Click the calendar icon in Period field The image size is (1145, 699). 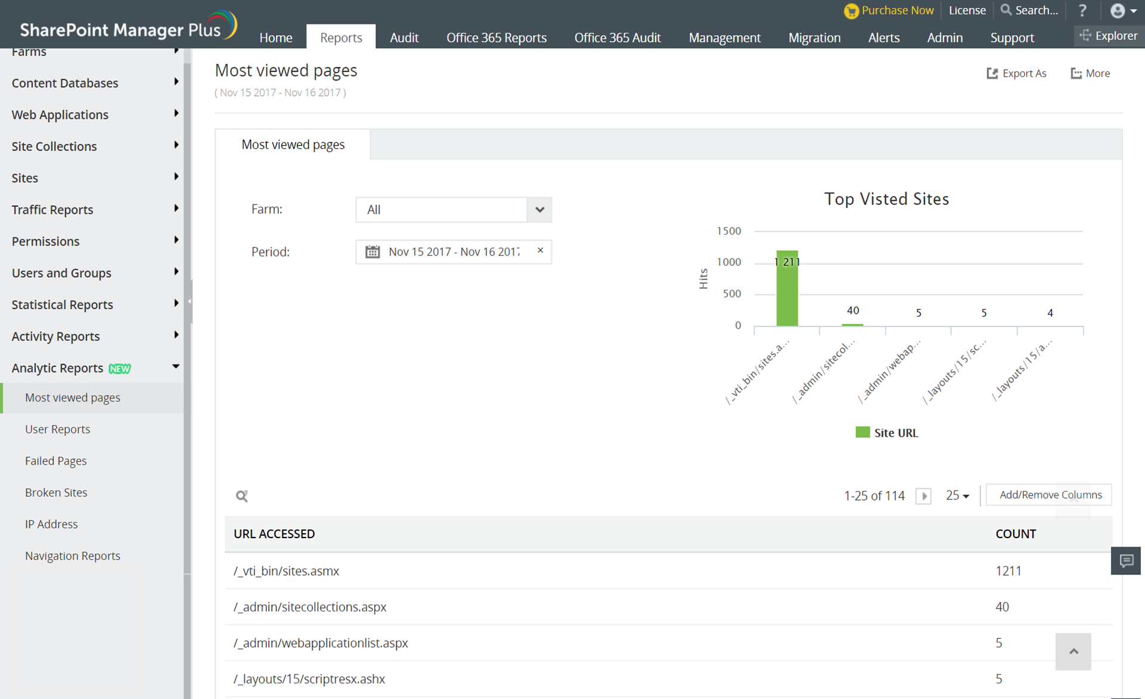(x=373, y=251)
